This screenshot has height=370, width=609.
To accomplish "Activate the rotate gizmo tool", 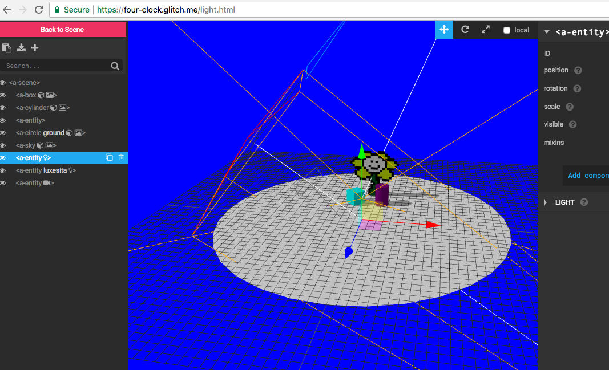I will click(465, 30).
